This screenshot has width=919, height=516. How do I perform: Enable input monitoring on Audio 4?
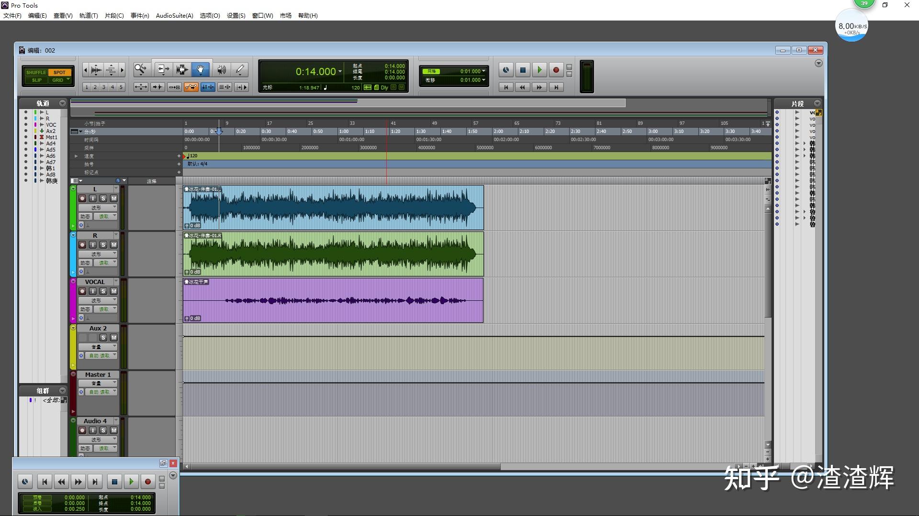[x=93, y=430]
